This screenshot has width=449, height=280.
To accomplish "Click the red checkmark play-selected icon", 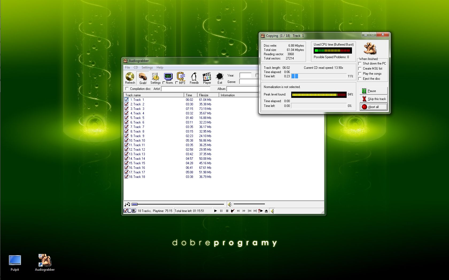I will click(x=233, y=211).
